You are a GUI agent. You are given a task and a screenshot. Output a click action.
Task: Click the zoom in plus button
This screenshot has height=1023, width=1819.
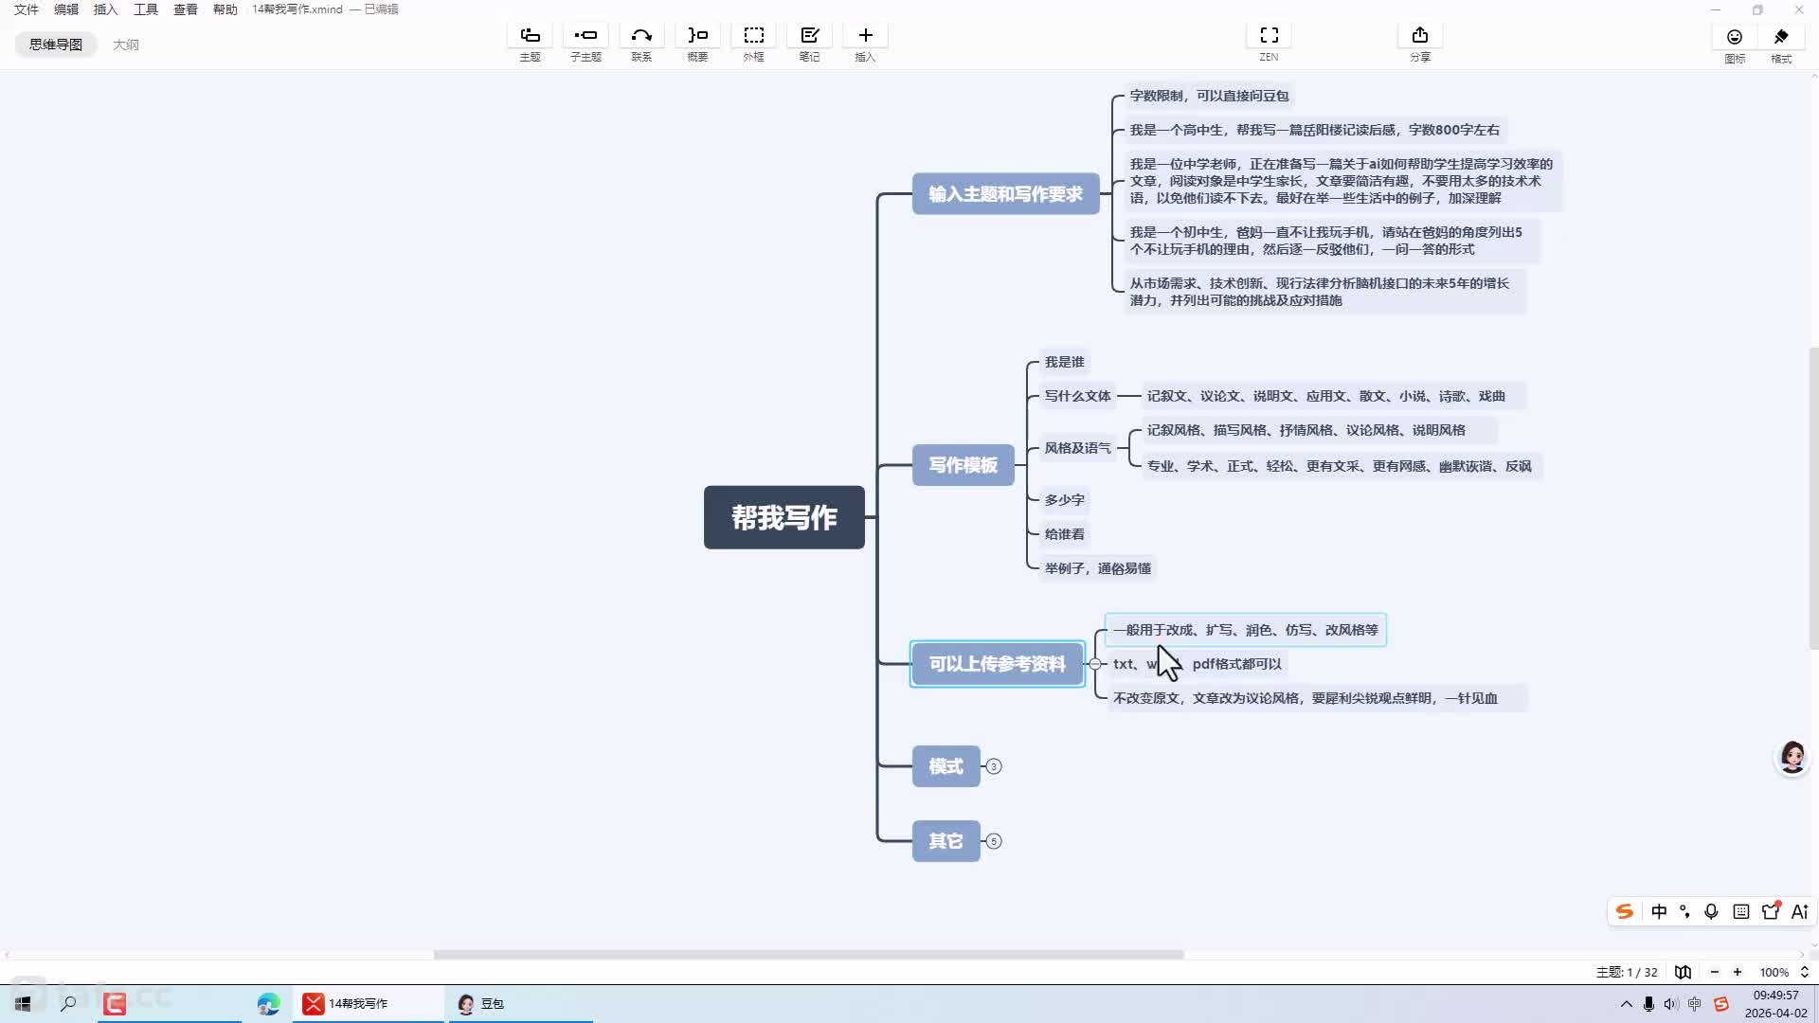pyautogui.click(x=1738, y=972)
